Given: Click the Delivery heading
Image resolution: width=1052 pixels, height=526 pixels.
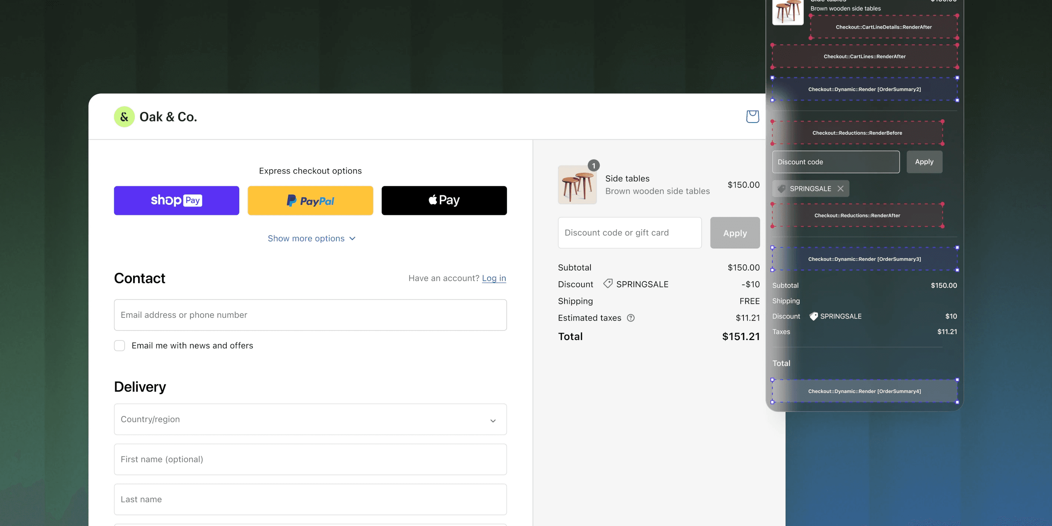Looking at the screenshot, I should pos(140,387).
